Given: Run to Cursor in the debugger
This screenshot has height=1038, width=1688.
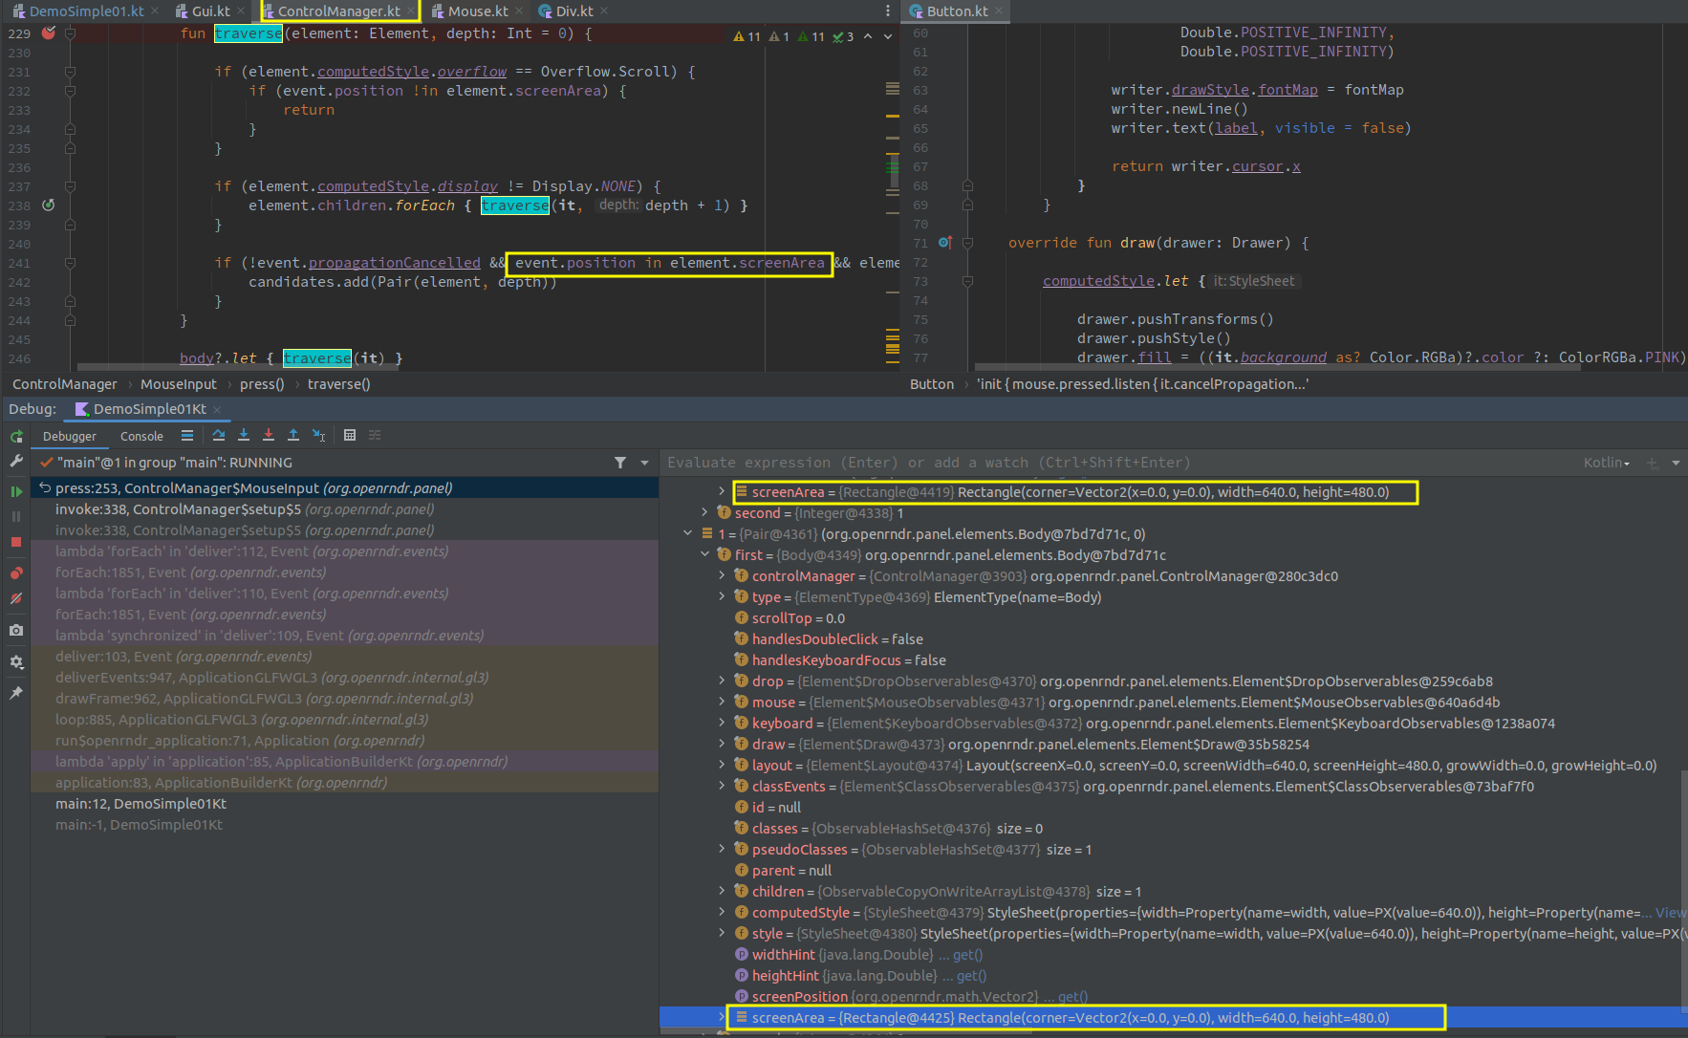Looking at the screenshot, I should [x=318, y=435].
